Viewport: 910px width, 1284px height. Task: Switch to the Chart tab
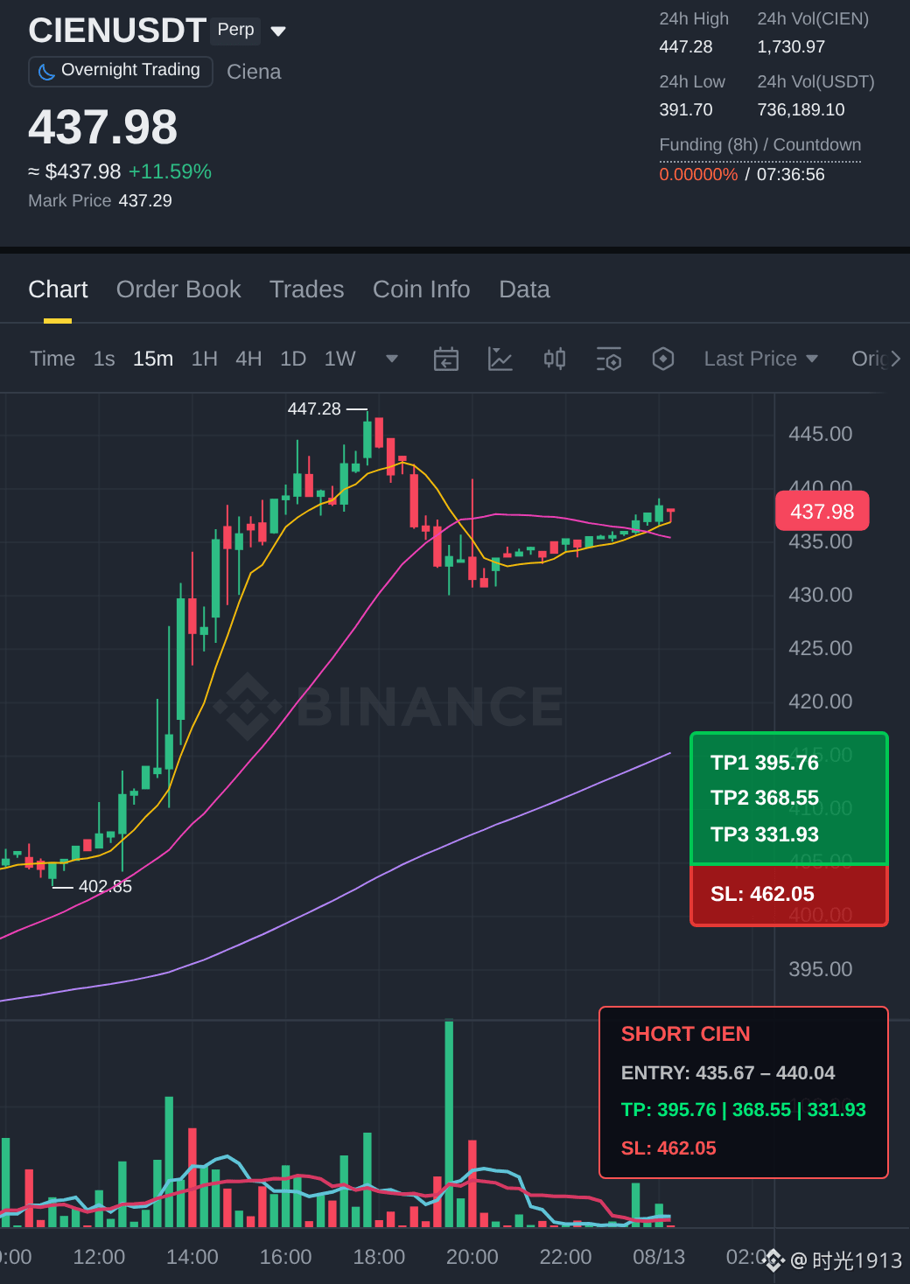(58, 290)
